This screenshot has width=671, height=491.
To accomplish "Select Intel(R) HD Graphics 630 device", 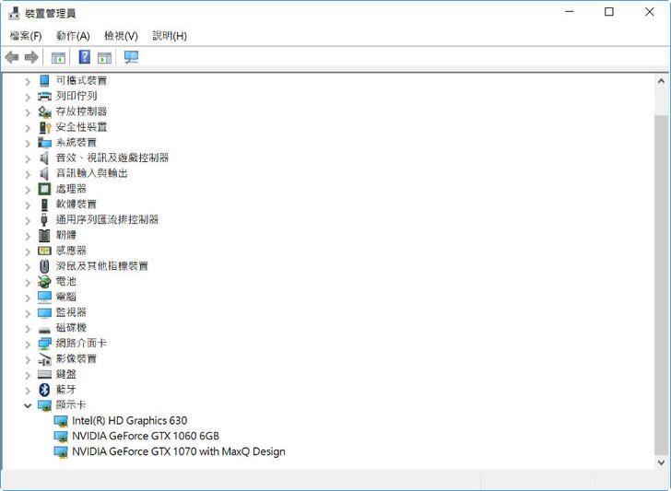I will click(x=129, y=421).
